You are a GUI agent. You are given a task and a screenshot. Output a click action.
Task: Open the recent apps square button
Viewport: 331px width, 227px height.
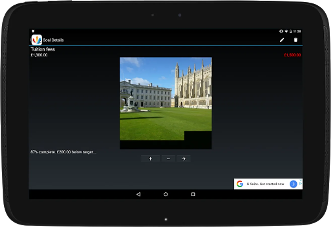click(193, 194)
